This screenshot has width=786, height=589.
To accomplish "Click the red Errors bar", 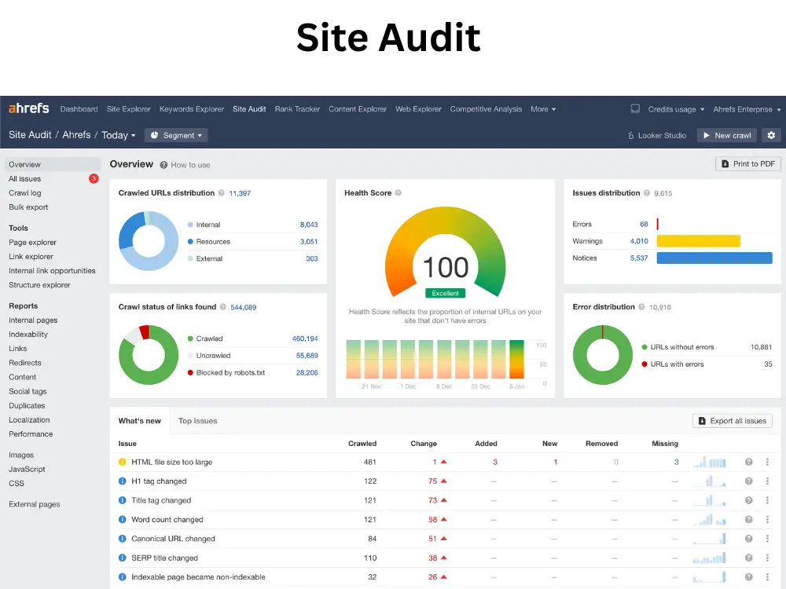I will (x=657, y=224).
